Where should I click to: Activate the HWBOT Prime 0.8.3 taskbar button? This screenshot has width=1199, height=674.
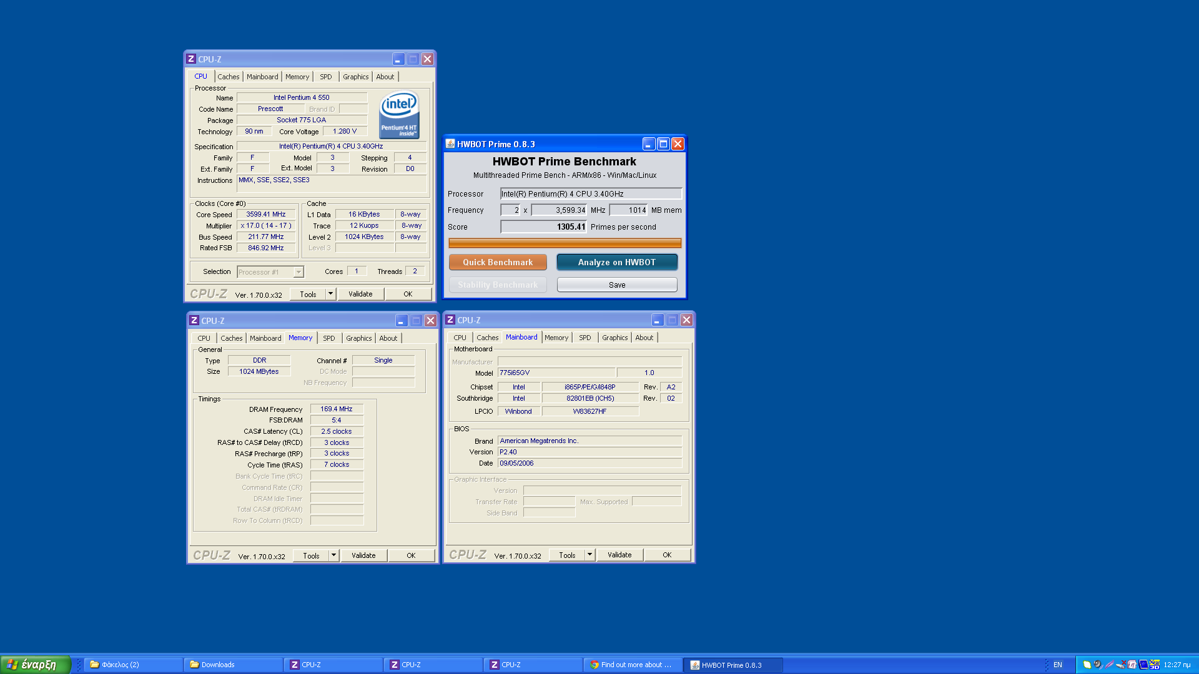[x=733, y=665]
